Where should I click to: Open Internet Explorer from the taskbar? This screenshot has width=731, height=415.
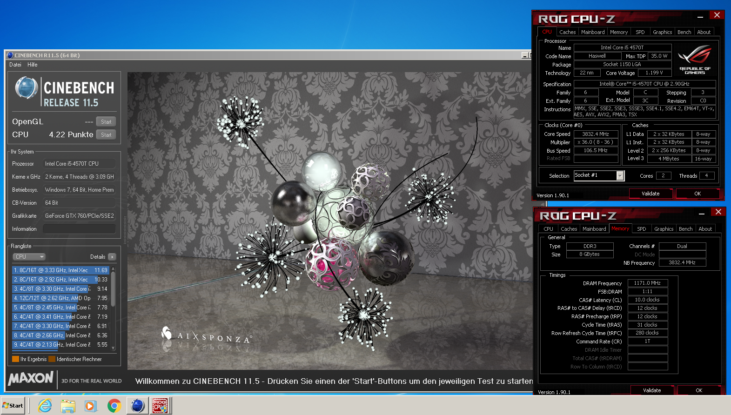[x=45, y=406]
